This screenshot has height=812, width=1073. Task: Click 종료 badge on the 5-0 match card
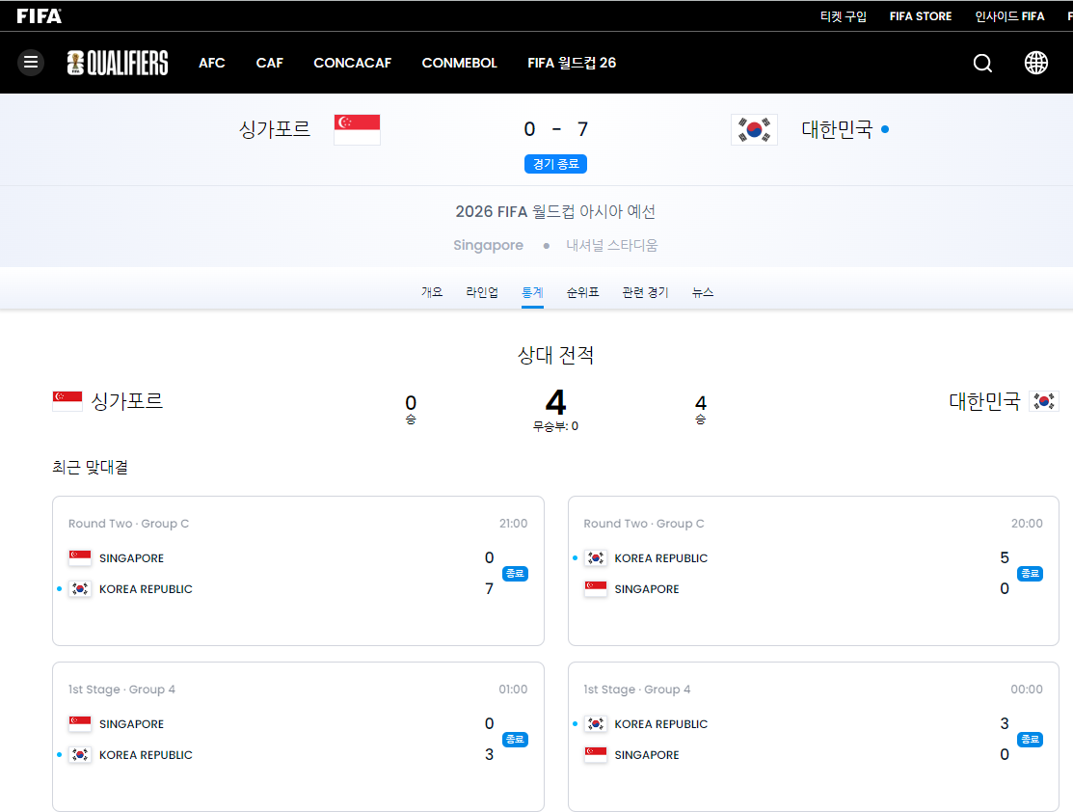click(x=1030, y=574)
